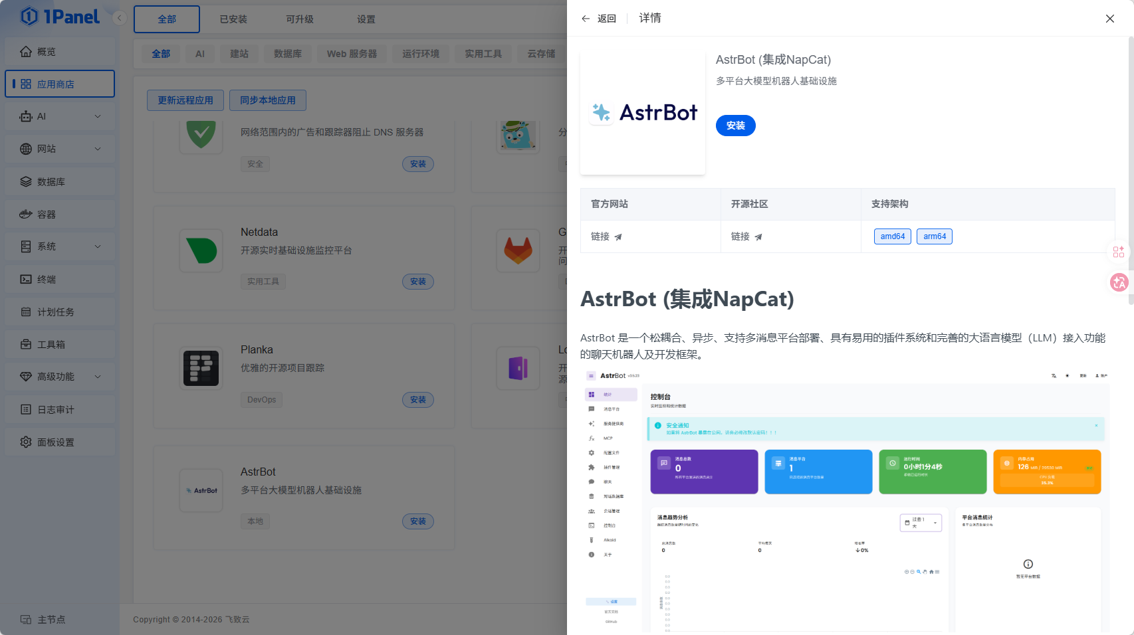Open 日志审计 log audit
The width and height of the screenshot is (1134, 635).
pos(60,409)
